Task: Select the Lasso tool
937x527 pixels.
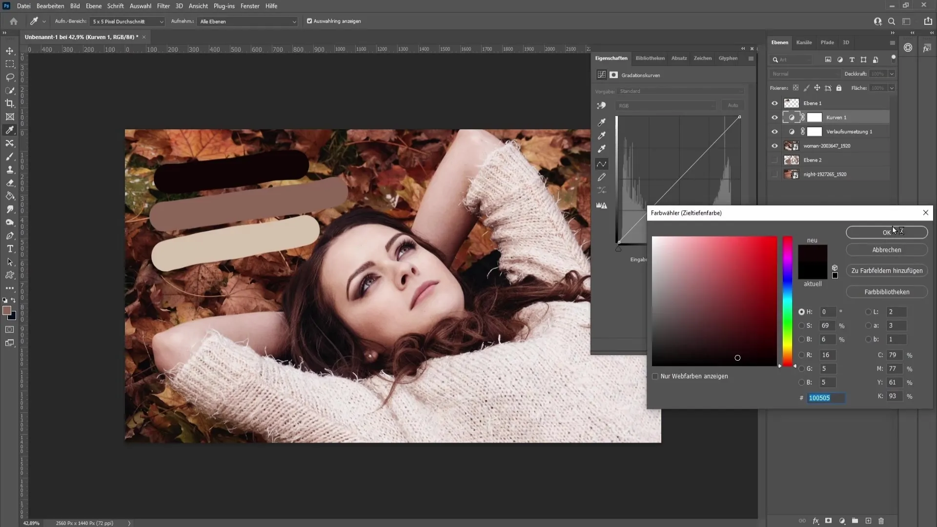Action: pos(10,77)
